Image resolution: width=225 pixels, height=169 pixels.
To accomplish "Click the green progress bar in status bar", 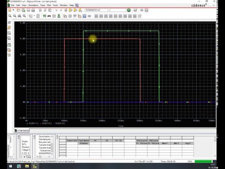I will 203,161.
